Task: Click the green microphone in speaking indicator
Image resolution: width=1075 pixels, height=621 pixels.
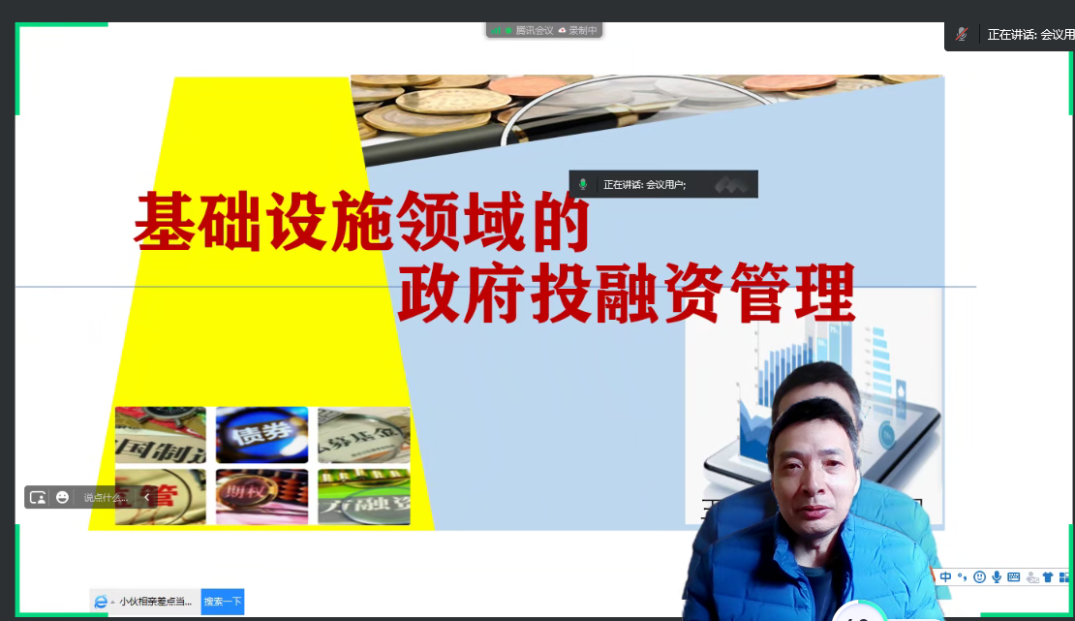Action: [x=583, y=184]
